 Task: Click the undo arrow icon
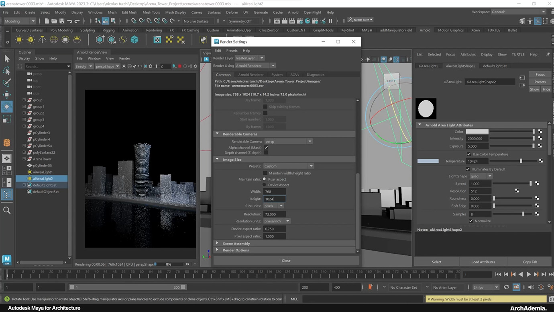point(70,21)
